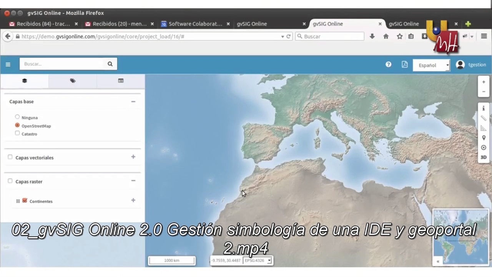Image resolution: width=492 pixels, height=277 pixels.
Task: Center on my position target icon
Action: point(484,148)
